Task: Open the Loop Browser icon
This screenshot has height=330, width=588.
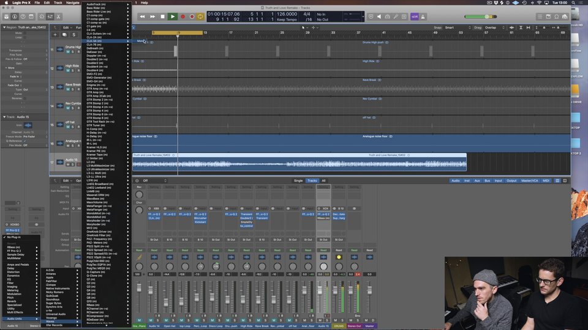Action: point(557,16)
